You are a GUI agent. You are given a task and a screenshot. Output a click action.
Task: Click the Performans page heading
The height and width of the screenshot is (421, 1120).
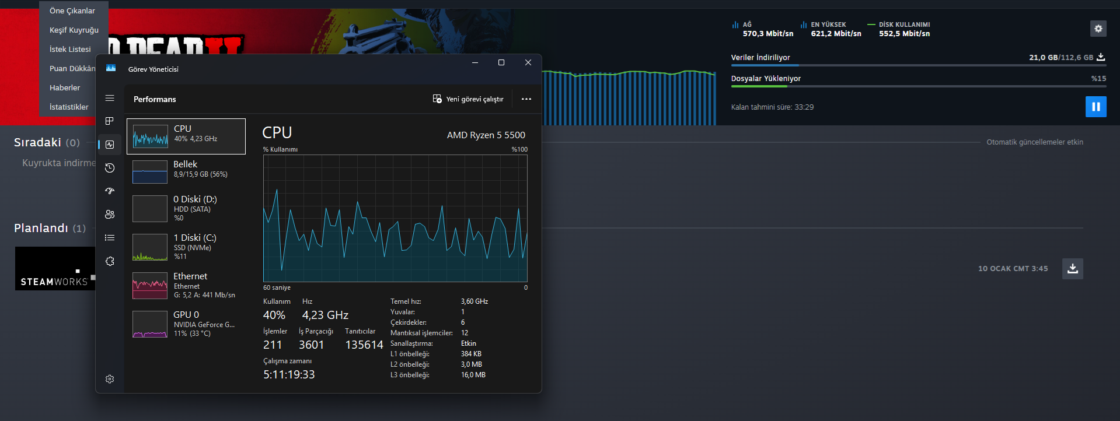155,99
